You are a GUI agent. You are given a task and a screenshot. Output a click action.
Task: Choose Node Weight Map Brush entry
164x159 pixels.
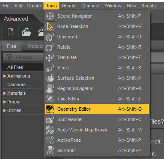(x=97, y=130)
